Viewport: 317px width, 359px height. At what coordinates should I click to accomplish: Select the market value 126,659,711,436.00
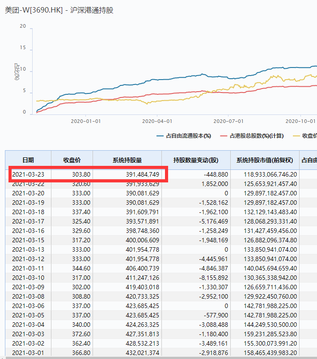(270, 287)
